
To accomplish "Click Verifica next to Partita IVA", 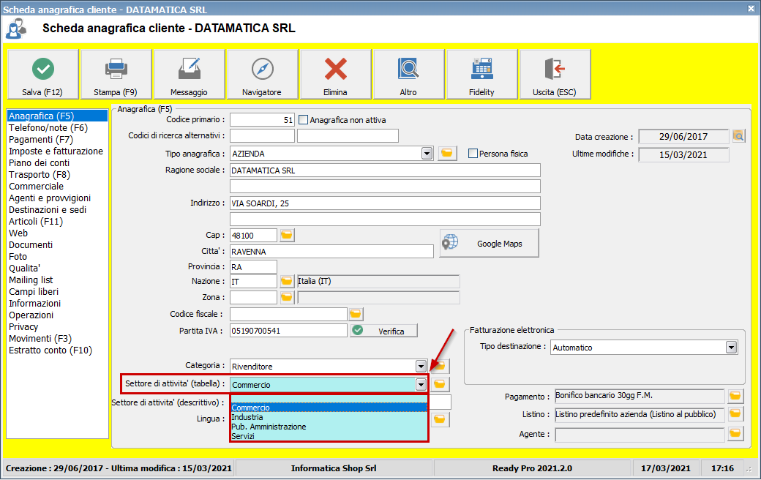I will [x=383, y=331].
